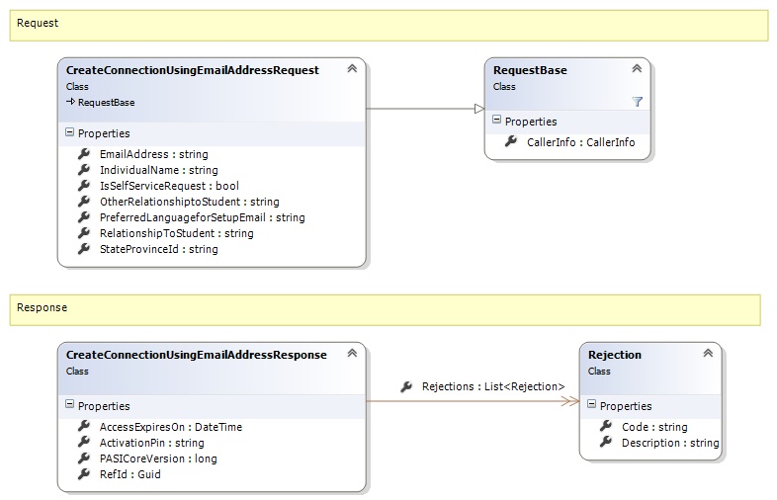Click inheritance arrow icon beside RequestBase base type

coord(71,102)
